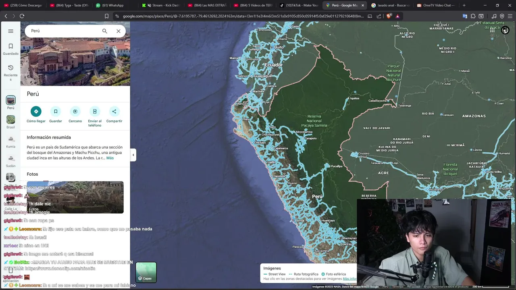Go forward in the browser
The height and width of the screenshot is (290, 516).
click(14, 16)
